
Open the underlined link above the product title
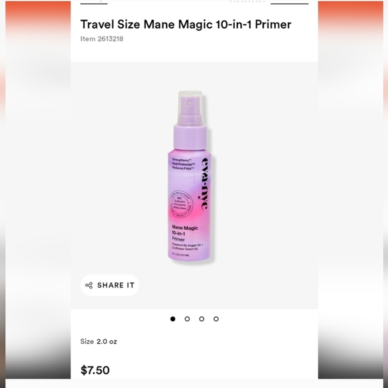pyautogui.click(x=94, y=3)
